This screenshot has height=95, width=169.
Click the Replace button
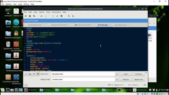[126, 79]
